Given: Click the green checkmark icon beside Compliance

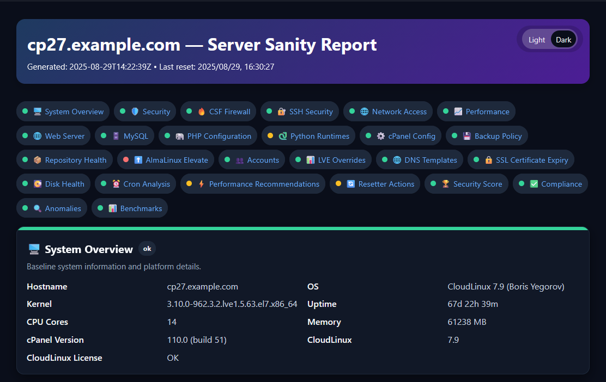Looking at the screenshot, I should (534, 184).
